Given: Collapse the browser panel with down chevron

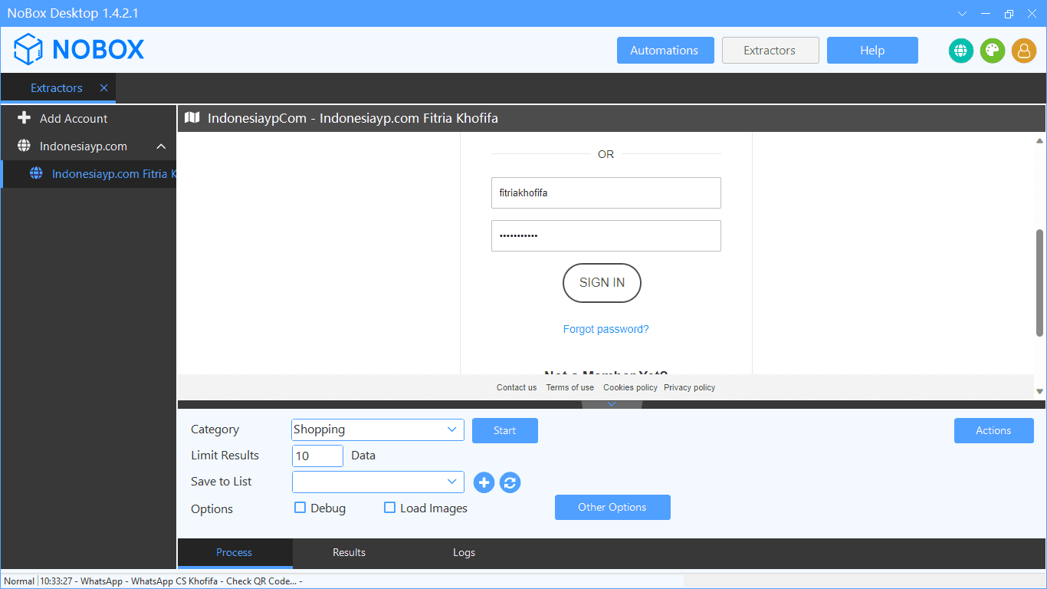Looking at the screenshot, I should click(x=612, y=404).
